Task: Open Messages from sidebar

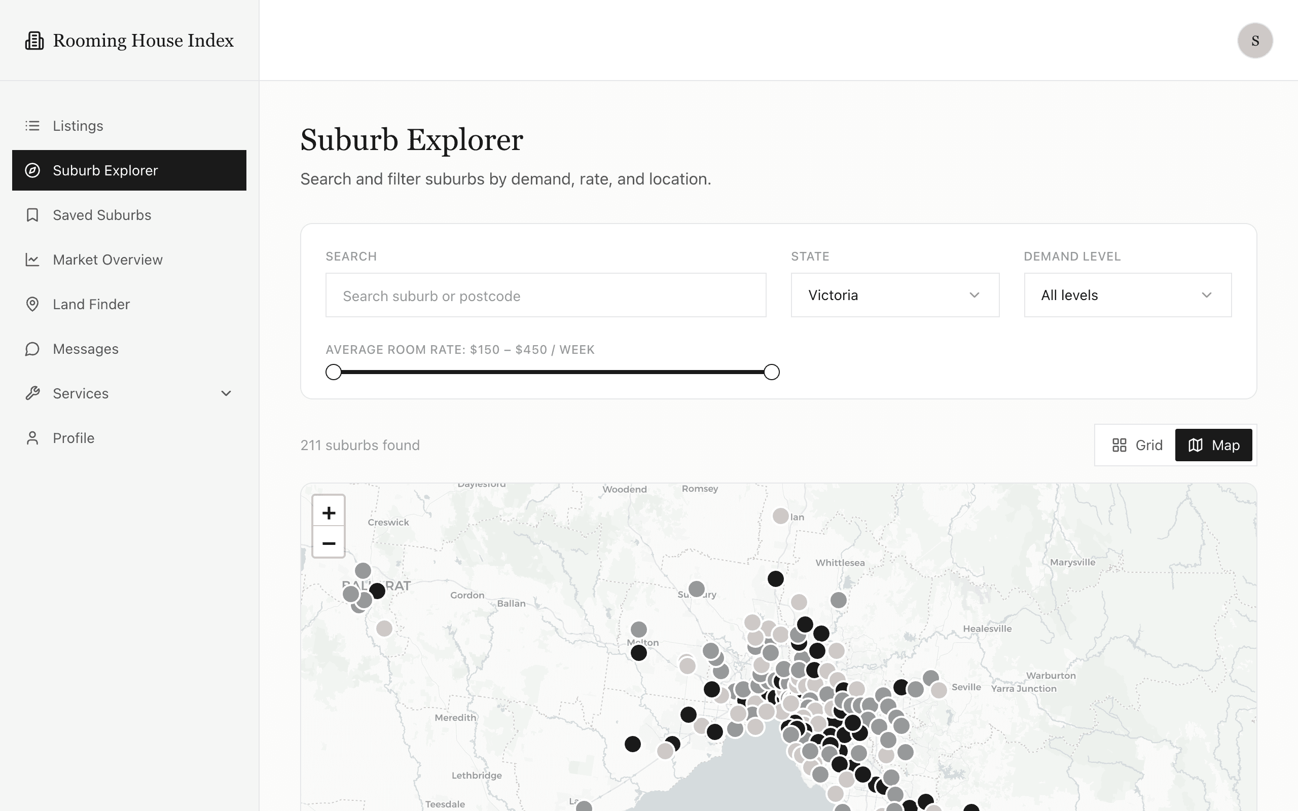Action: coord(129,349)
